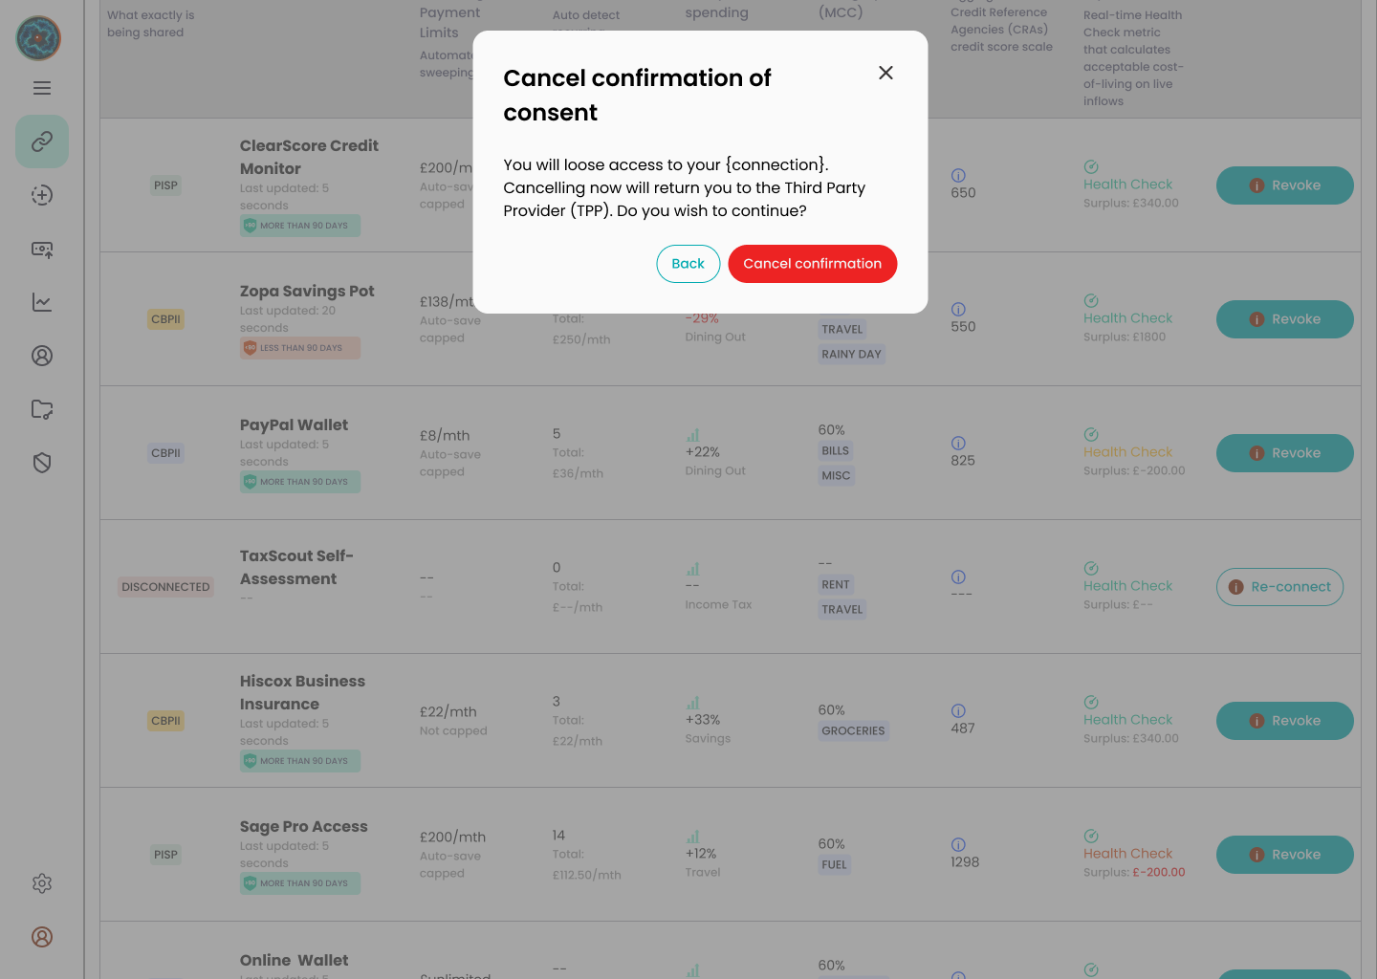1377x979 pixels.
Task: Open the line chart analytics icon
Action: pos(42,302)
